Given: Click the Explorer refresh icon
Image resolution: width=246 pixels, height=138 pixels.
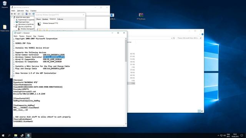Looking at the screenshot, I should pos(174,38).
